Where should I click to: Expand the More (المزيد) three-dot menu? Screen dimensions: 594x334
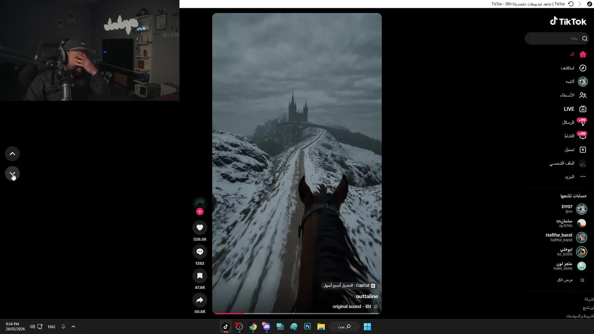575,177
